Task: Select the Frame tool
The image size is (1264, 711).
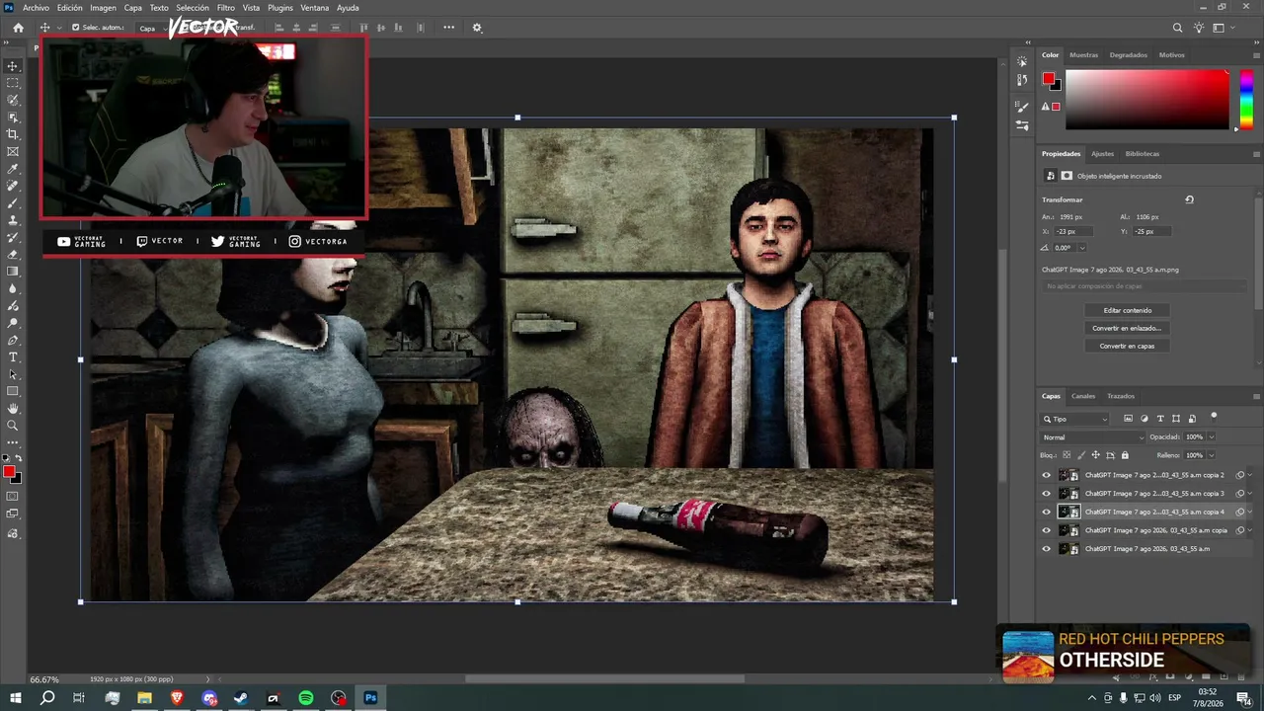Action: click(x=13, y=151)
